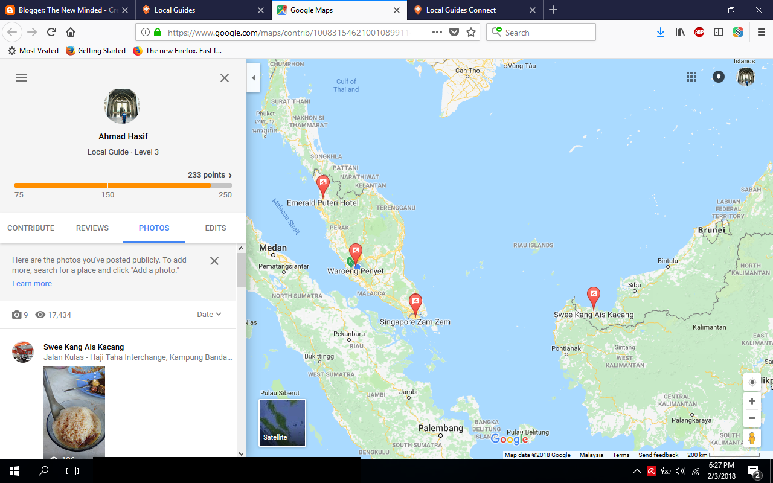The width and height of the screenshot is (773, 483).
Task: Open Windows taskbar search
Action: point(43,471)
